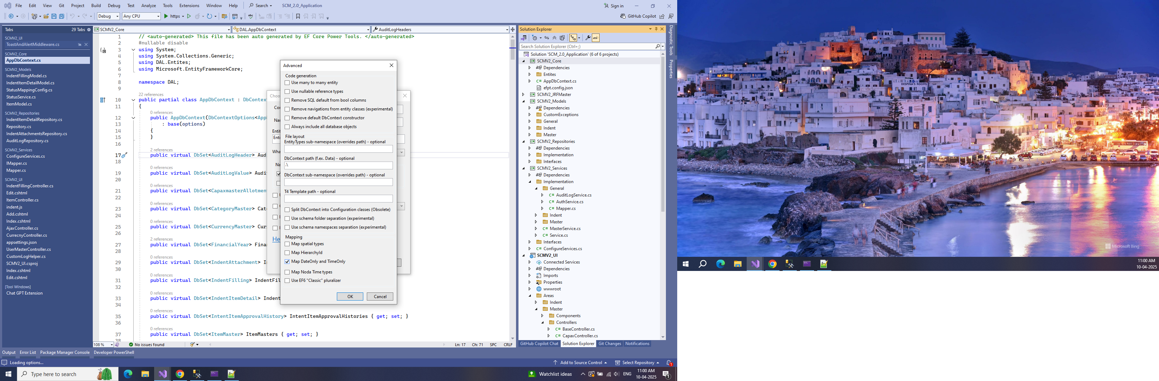Enable Use nullable reference types checkbox
Viewport: 1159px width, 381px height.
[x=287, y=92]
